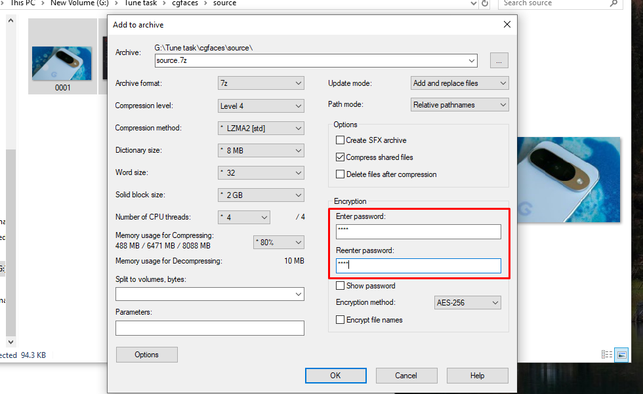This screenshot has height=394, width=643.
Task: Switch to Details view in Explorer
Action: coord(606,355)
